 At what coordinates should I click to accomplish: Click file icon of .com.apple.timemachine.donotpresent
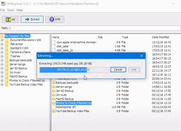(54, 42)
